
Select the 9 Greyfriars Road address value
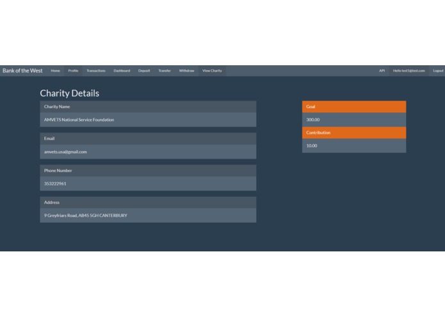click(x=85, y=216)
